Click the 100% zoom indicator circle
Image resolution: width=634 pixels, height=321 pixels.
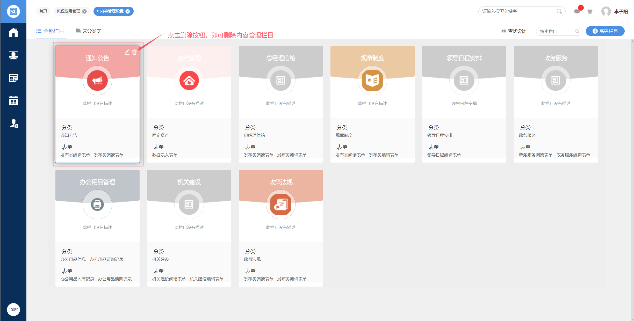click(13, 310)
